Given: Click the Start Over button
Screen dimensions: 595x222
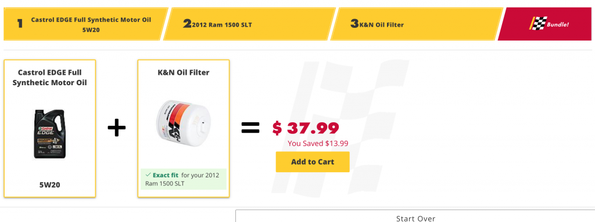Looking at the screenshot, I should (415, 216).
